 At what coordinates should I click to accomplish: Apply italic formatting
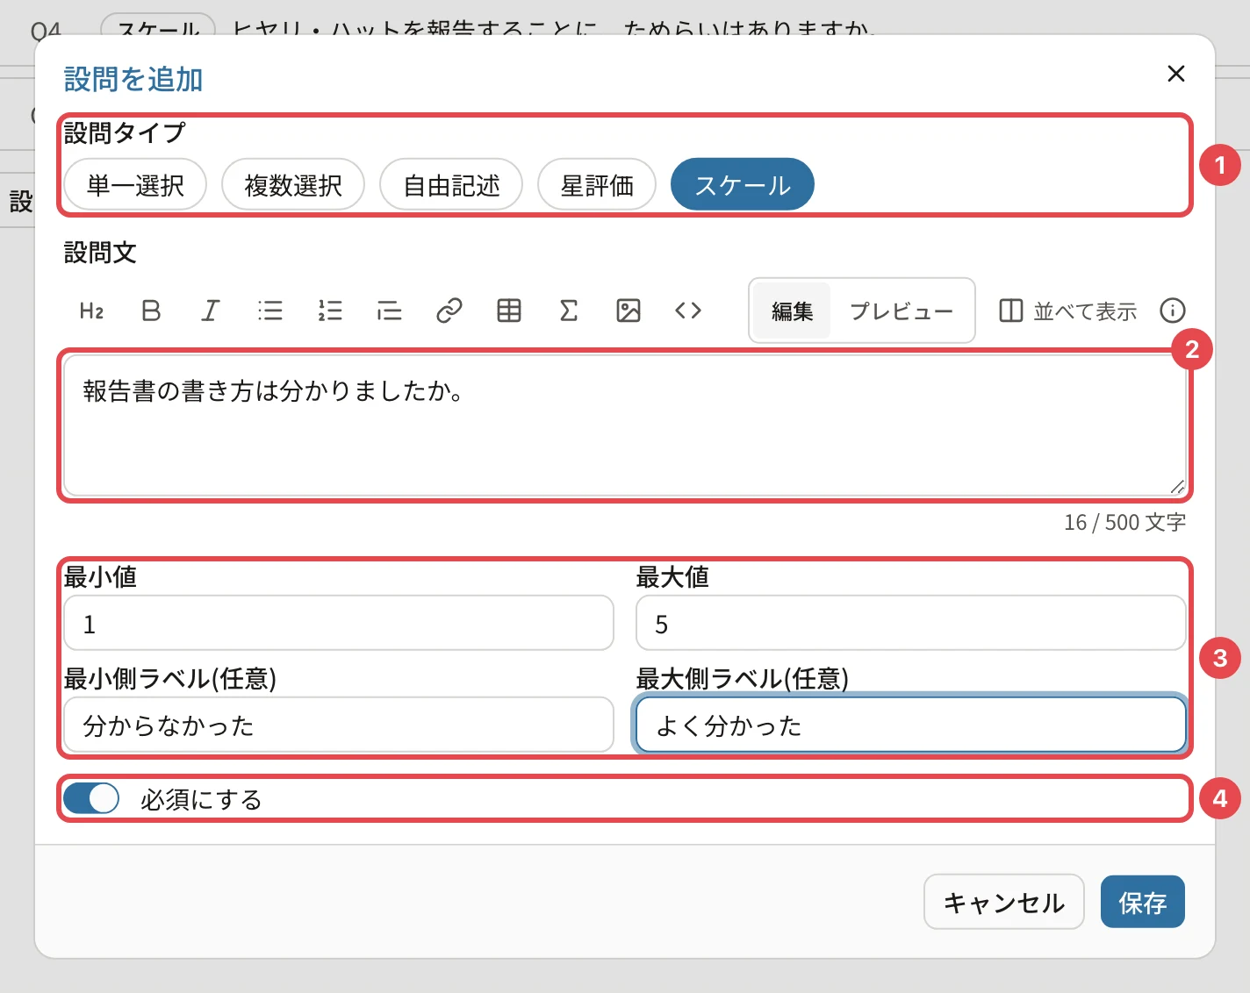point(211,311)
